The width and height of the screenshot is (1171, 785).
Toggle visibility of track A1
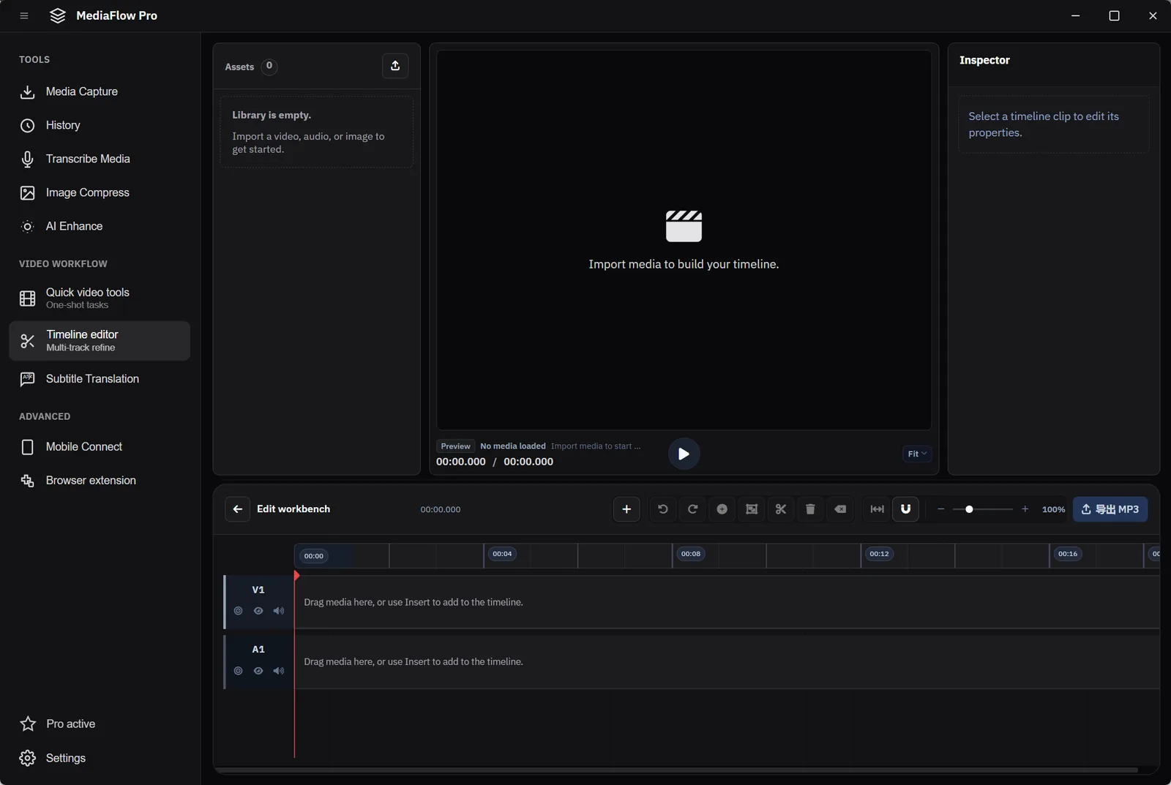(x=258, y=671)
